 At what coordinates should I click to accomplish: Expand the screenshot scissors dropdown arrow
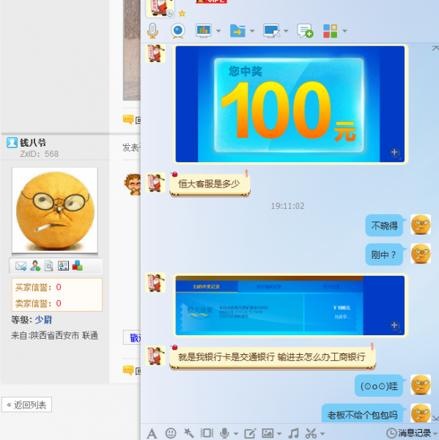tap(322, 434)
